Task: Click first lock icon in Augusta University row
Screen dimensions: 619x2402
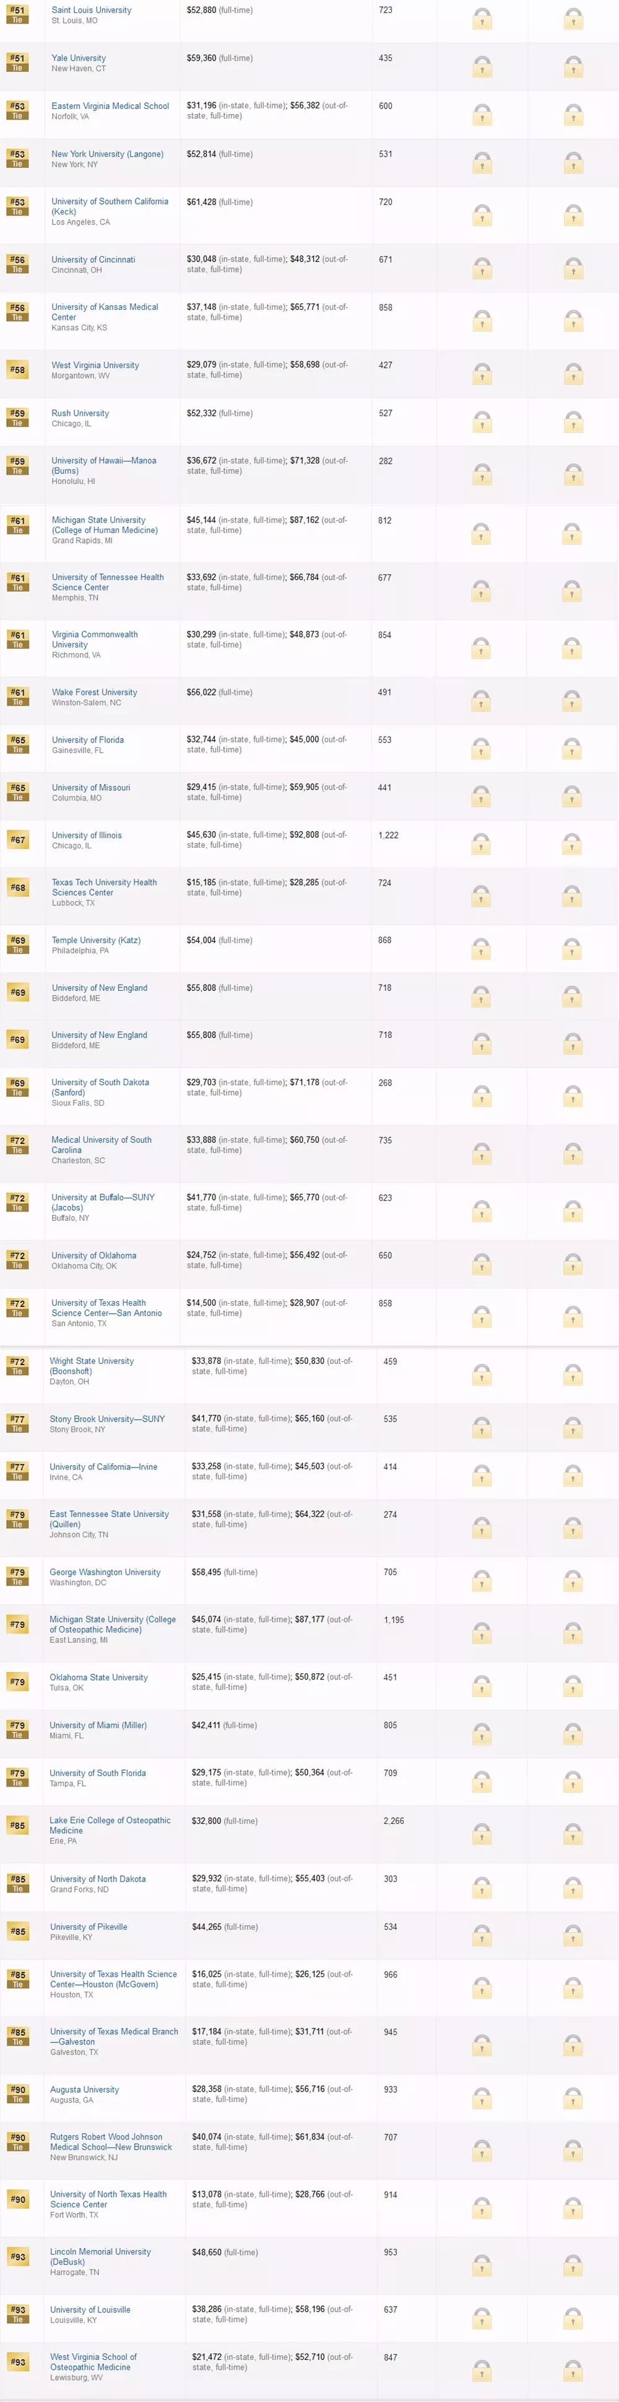Action: click(x=482, y=2098)
